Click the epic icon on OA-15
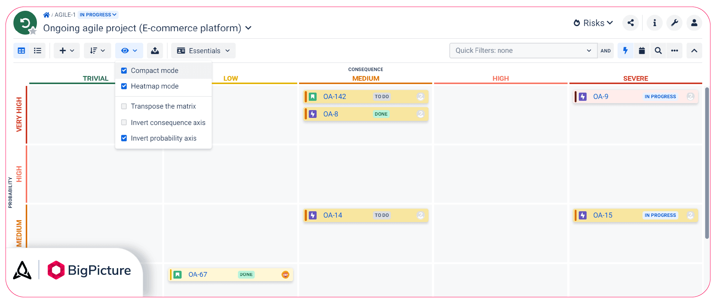 583,215
